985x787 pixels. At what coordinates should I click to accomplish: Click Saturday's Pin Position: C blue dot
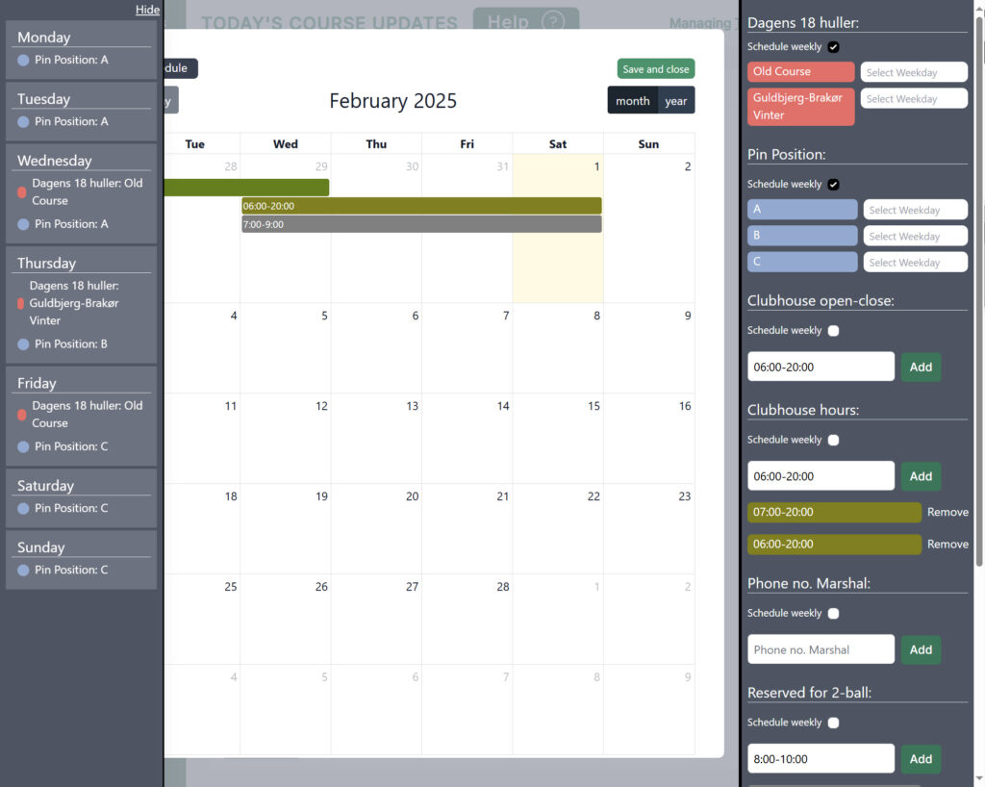click(23, 509)
